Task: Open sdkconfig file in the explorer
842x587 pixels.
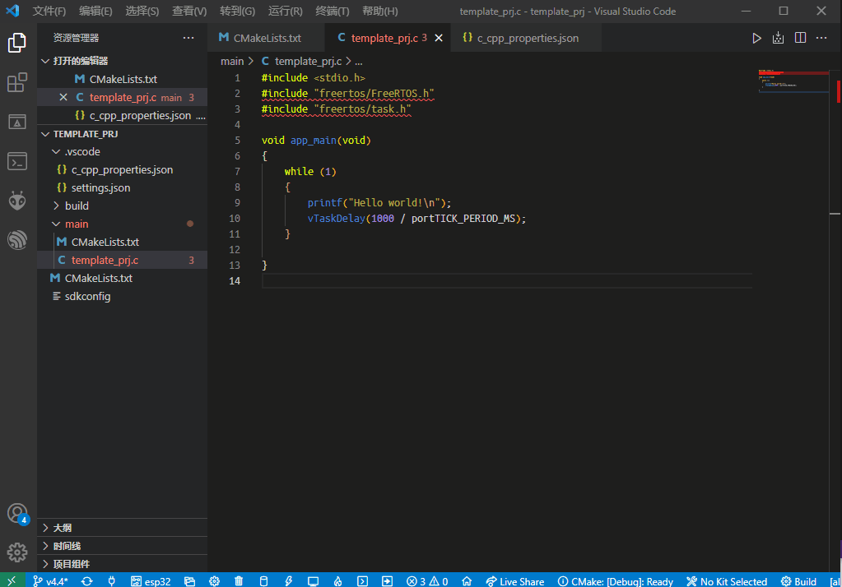Action: (122, 296)
